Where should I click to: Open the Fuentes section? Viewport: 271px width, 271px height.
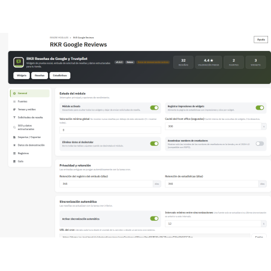click(30, 101)
